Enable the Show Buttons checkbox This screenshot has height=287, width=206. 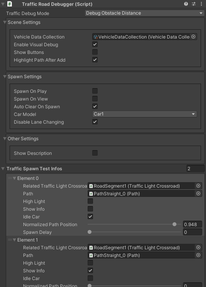pos(95,52)
